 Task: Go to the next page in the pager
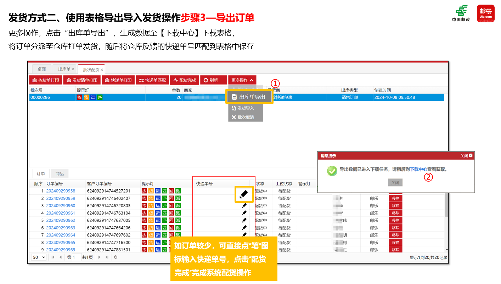(100, 257)
